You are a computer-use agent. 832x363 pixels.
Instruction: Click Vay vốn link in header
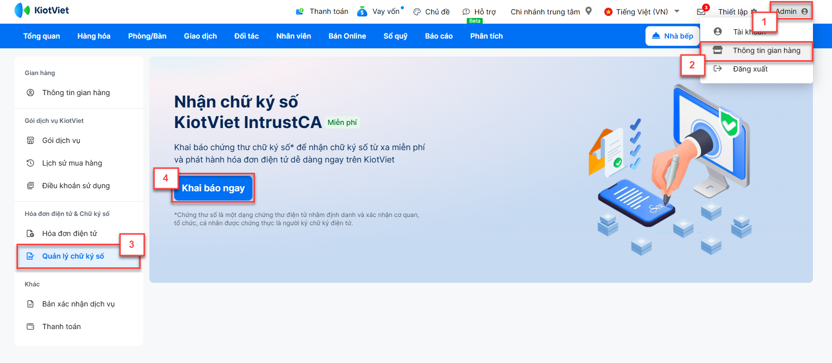pyautogui.click(x=386, y=11)
